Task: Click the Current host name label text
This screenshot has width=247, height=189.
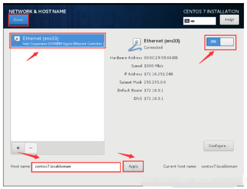Action: tap(180, 167)
